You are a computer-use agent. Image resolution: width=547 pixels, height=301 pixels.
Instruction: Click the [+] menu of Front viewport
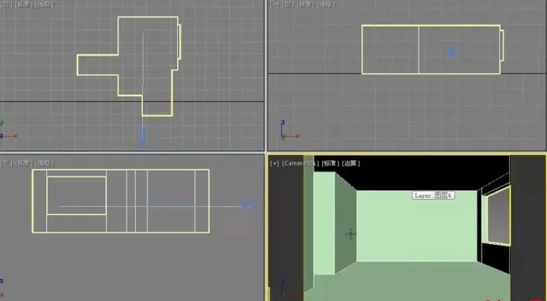click(x=274, y=5)
